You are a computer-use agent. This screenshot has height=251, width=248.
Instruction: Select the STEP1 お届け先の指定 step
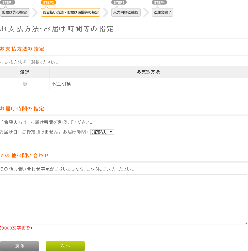tap(15, 12)
